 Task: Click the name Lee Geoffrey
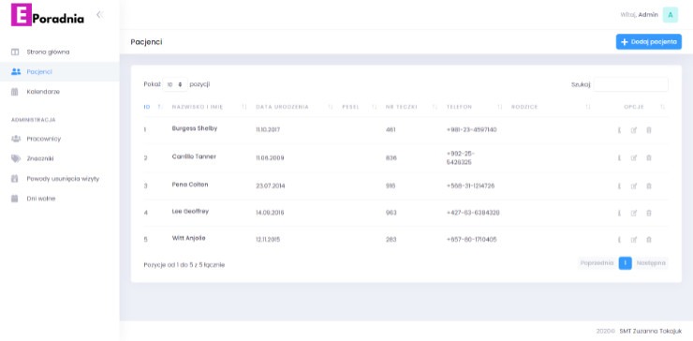pyautogui.click(x=190, y=212)
